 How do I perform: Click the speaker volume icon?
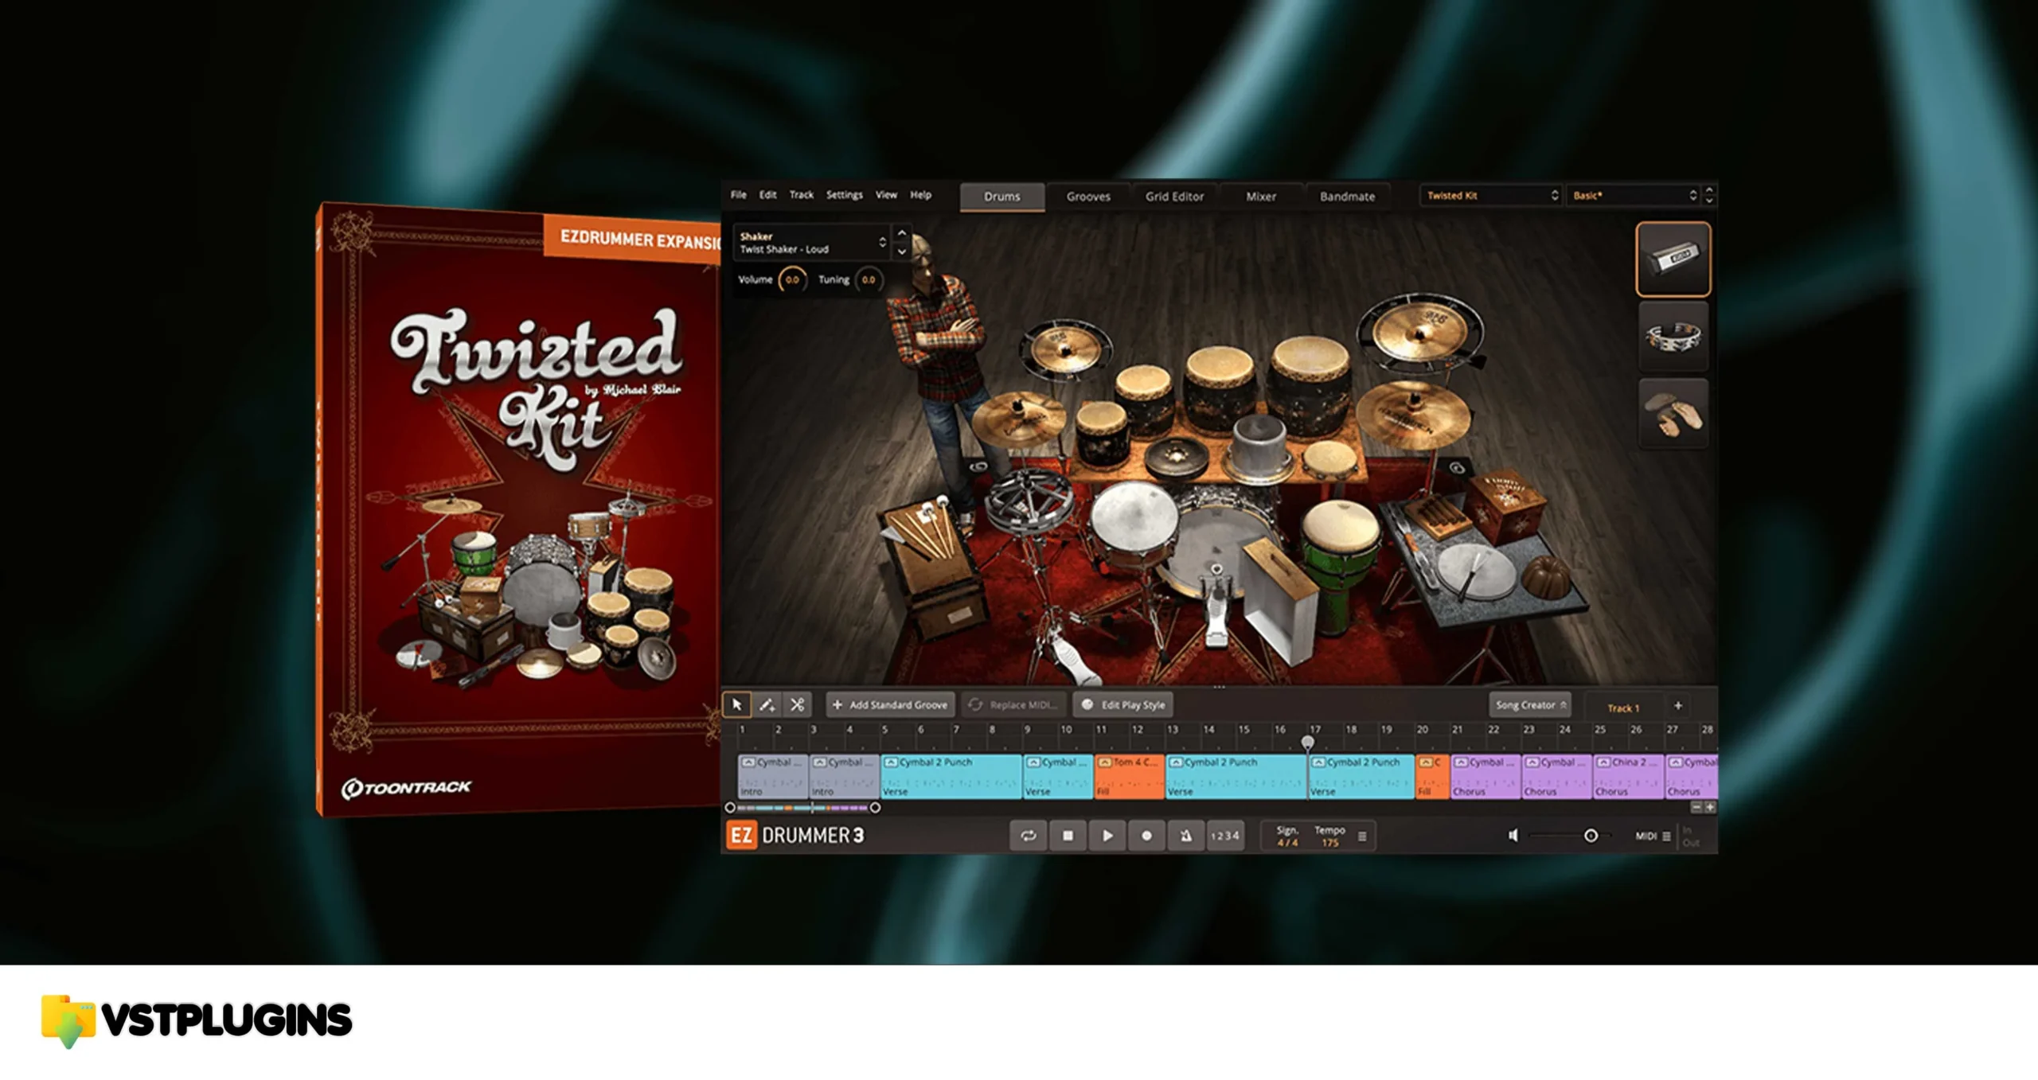click(x=1513, y=835)
